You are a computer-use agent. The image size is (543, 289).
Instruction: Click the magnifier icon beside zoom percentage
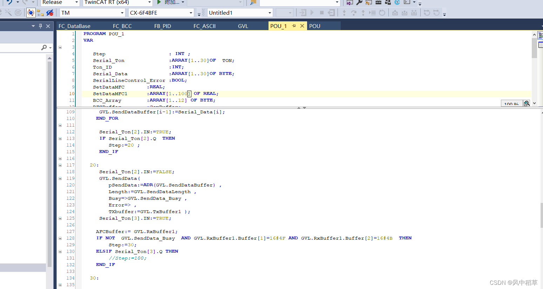[x=527, y=103]
